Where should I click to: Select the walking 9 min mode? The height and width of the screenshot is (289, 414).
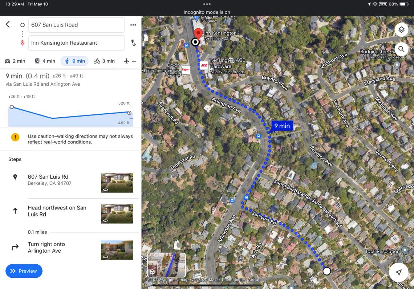click(75, 61)
